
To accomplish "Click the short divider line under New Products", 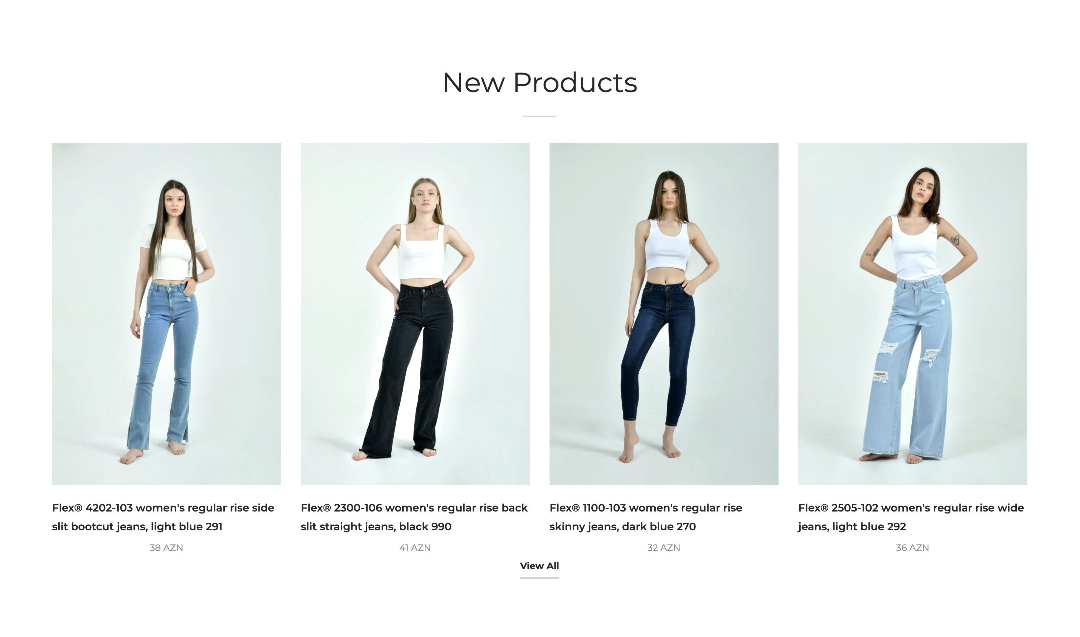I will 540,116.
